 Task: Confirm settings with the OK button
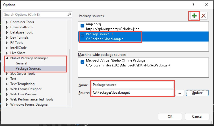coord(170,117)
